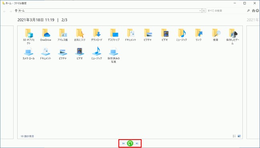Select the カメラ ロール library
260x148 pixels.
[28, 53]
